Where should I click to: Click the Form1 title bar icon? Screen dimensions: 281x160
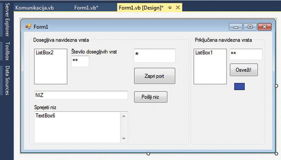pyautogui.click(x=28, y=27)
